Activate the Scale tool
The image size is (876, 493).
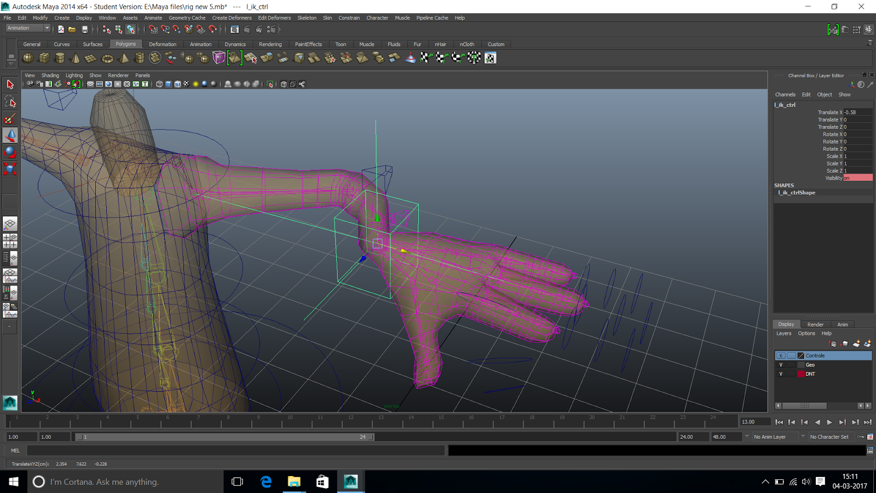click(9, 169)
